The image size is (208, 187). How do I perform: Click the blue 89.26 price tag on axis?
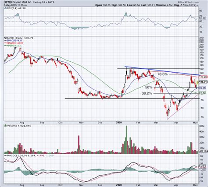[202, 88]
